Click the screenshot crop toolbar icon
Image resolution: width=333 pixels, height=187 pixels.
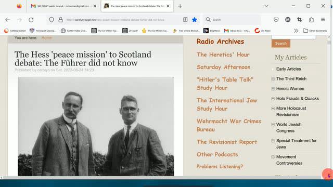tap(300, 20)
